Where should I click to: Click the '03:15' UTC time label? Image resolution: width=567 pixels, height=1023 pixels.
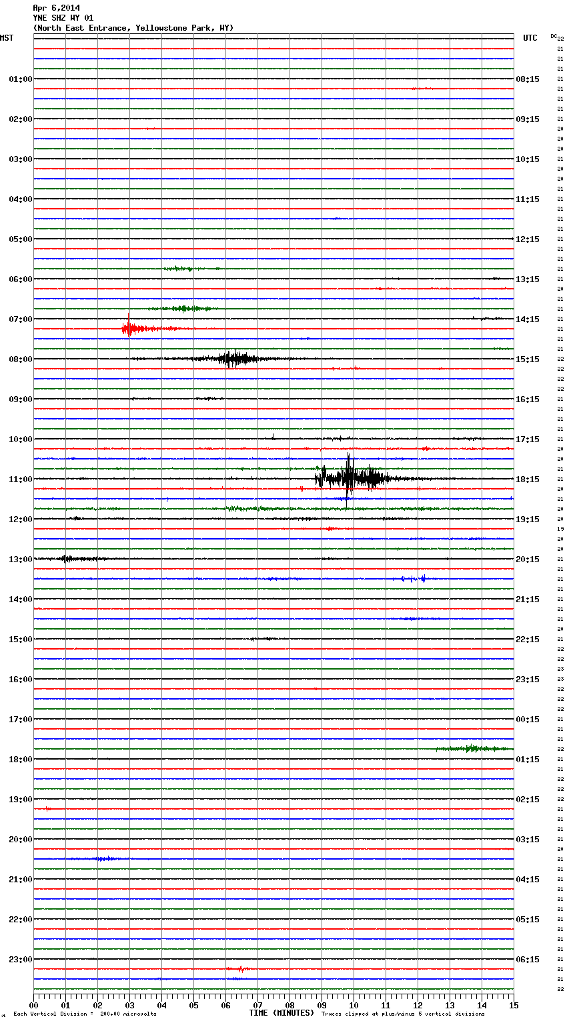528,840
